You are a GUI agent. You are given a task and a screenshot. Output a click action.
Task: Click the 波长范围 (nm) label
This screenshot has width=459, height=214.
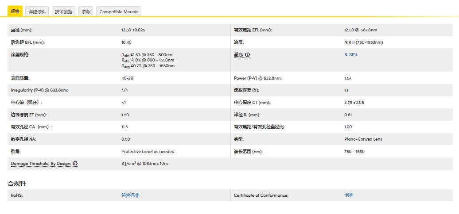tap(248, 152)
